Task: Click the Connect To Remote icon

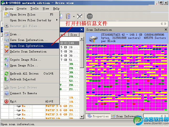Action: pos(7,93)
